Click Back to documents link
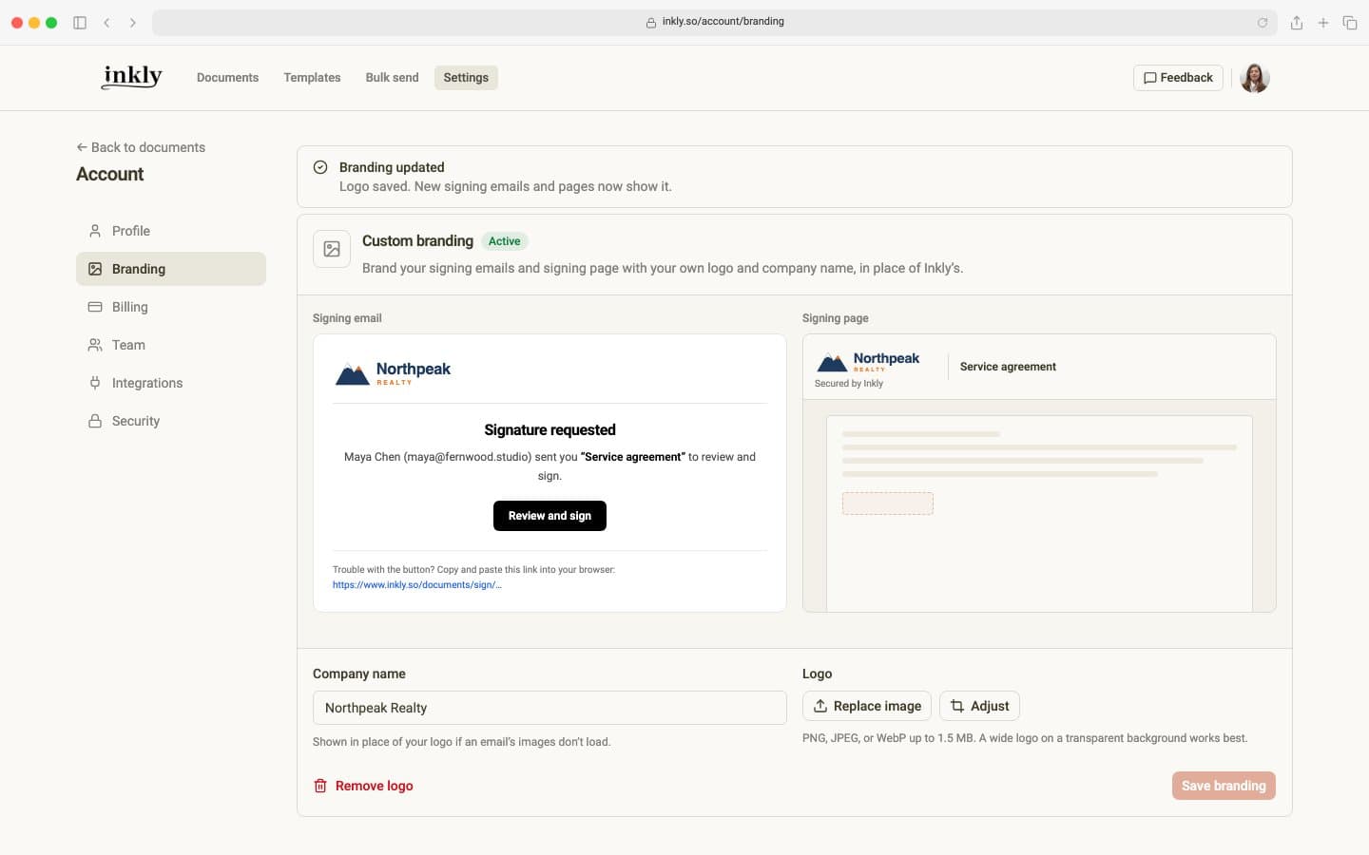Image resolution: width=1369 pixels, height=855 pixels. pos(141,147)
